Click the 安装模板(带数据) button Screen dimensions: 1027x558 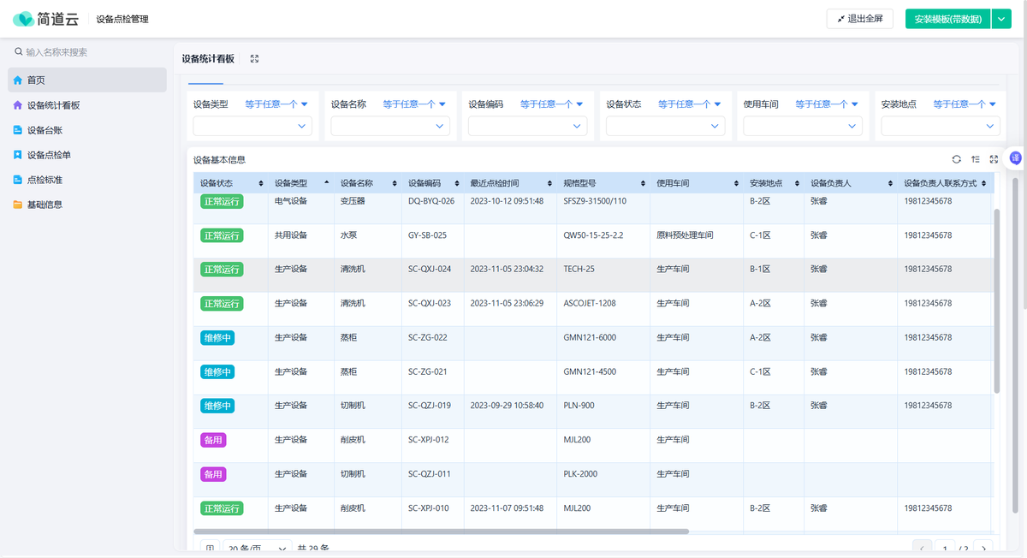(x=947, y=19)
